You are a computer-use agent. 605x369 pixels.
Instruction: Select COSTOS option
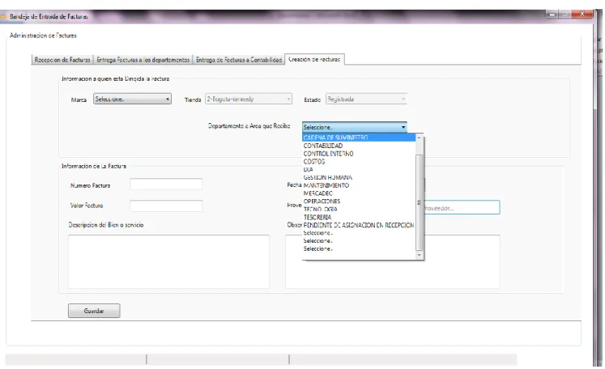point(359,162)
